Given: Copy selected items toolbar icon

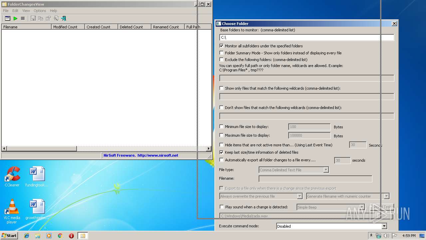Looking at the screenshot, I should (41, 18).
